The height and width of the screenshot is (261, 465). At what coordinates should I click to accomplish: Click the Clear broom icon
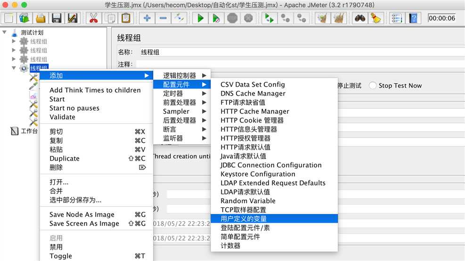(x=322, y=18)
